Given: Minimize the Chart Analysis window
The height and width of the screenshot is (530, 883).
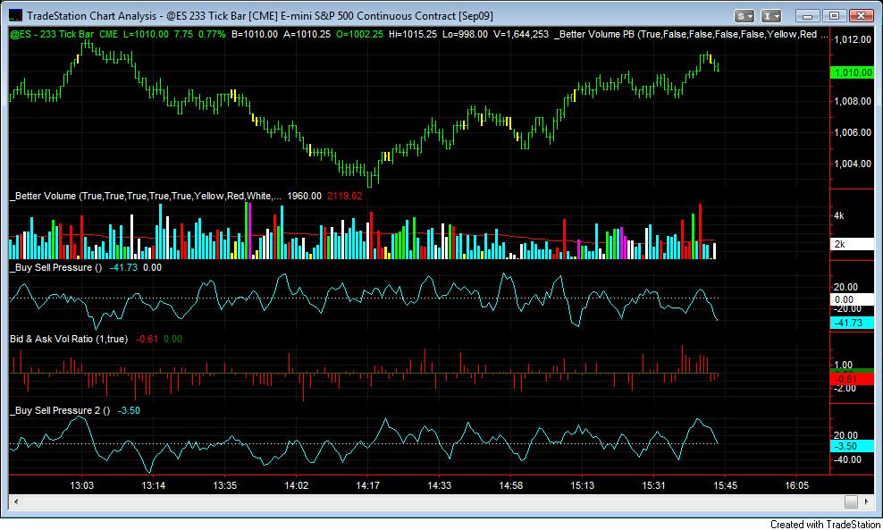Looking at the screenshot, I should click(807, 16).
